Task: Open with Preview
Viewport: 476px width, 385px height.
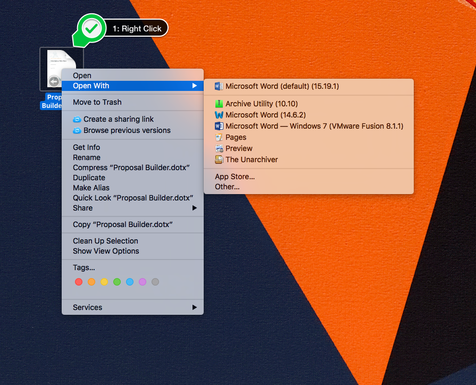Action: tap(308, 148)
